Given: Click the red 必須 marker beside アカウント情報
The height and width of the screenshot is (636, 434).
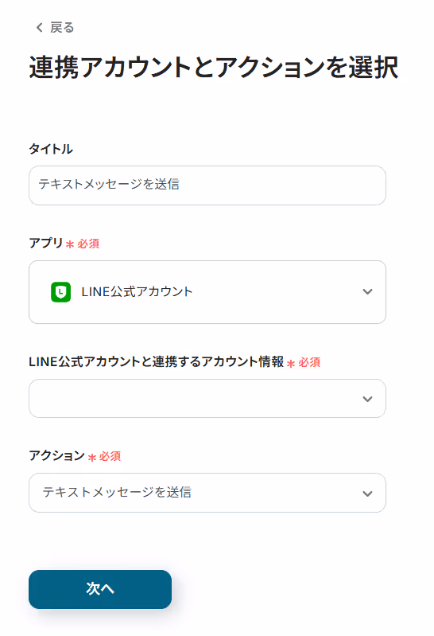Looking at the screenshot, I should point(309,362).
